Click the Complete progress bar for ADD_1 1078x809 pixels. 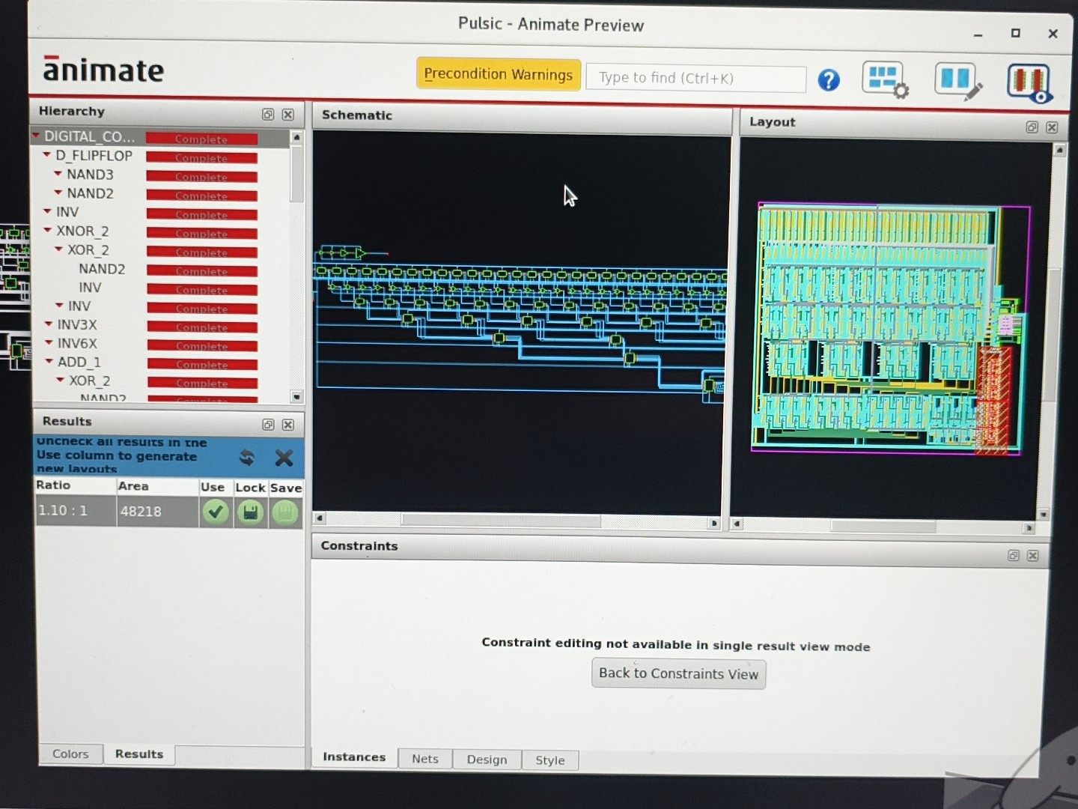tap(202, 364)
